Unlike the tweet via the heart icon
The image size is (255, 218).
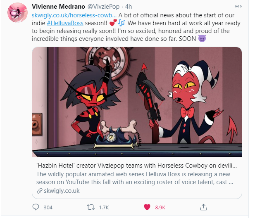pyautogui.click(x=147, y=207)
